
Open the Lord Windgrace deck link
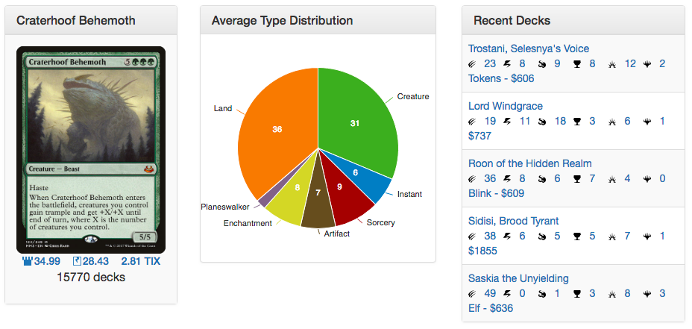[x=505, y=107]
